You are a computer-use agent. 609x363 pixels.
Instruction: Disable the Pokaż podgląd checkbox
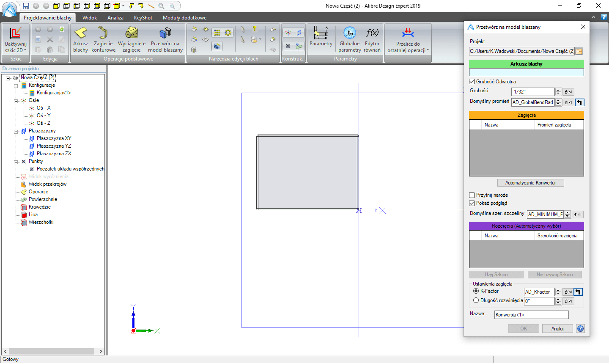(472, 203)
